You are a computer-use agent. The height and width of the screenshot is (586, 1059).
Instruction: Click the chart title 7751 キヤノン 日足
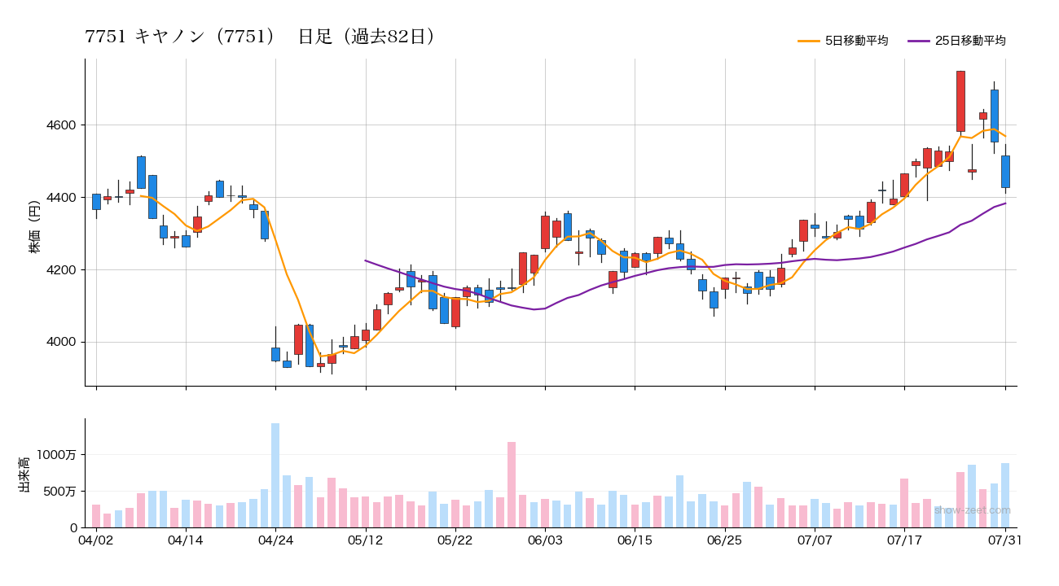[261, 37]
